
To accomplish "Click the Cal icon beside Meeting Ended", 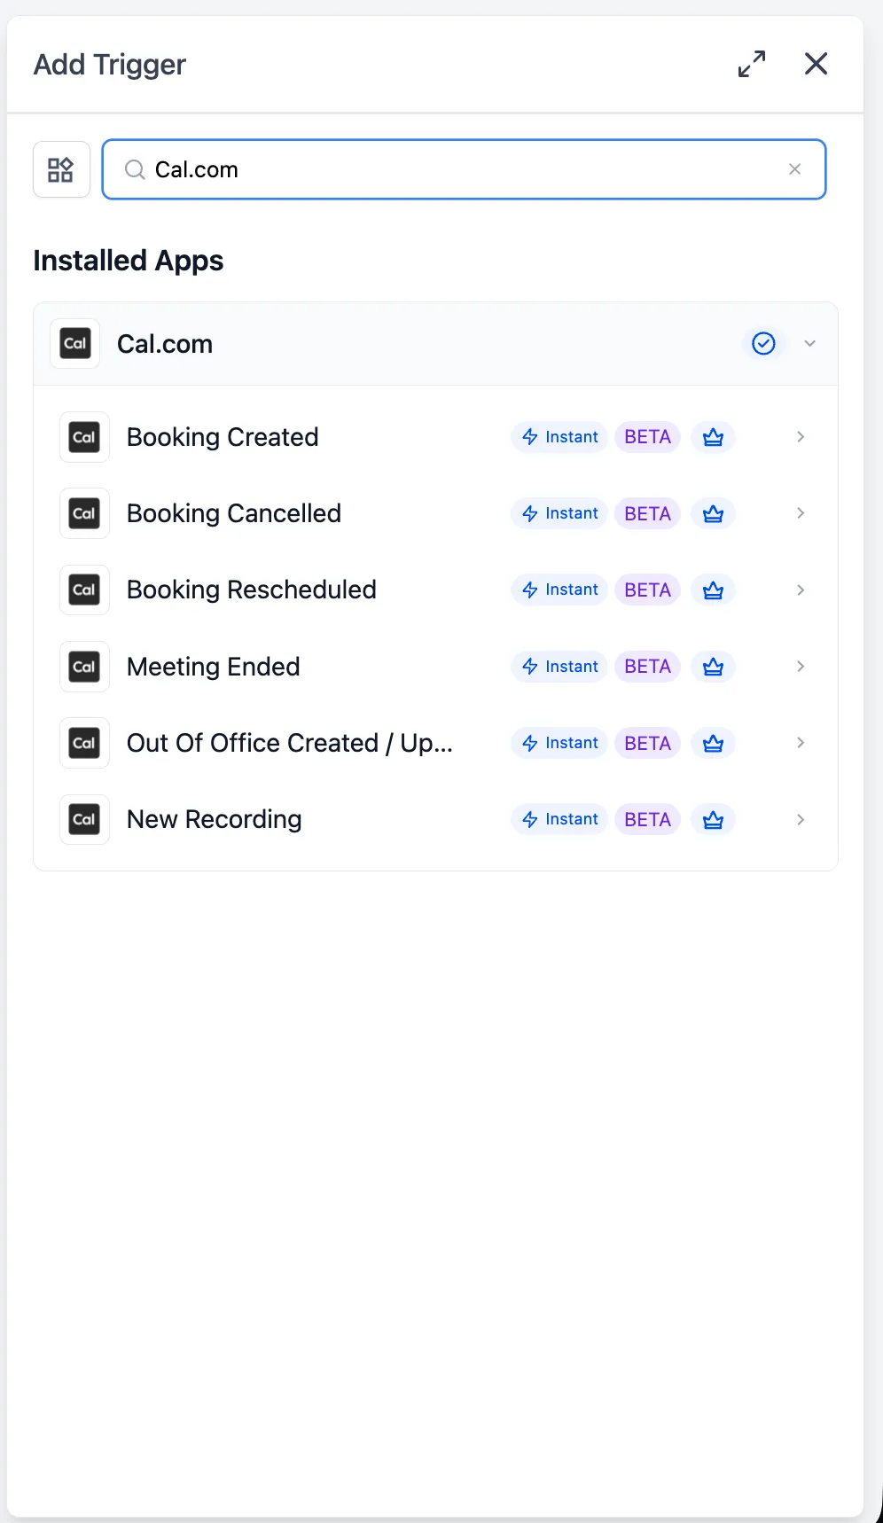I will [x=84, y=667].
